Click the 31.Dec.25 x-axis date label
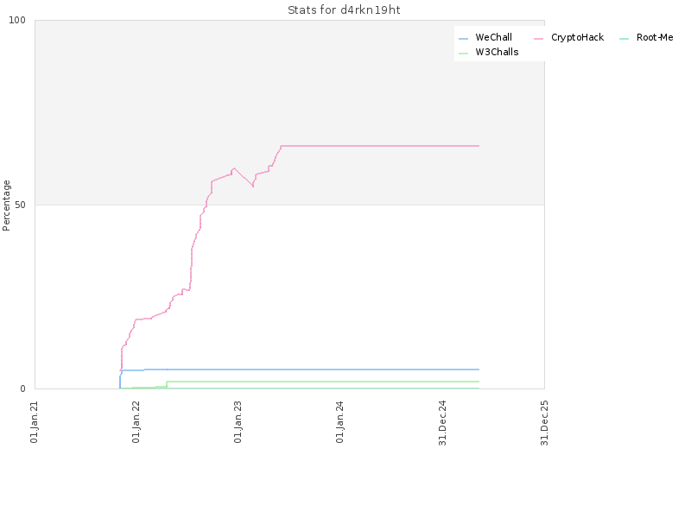Viewport: 691px width, 518px height. [x=545, y=423]
